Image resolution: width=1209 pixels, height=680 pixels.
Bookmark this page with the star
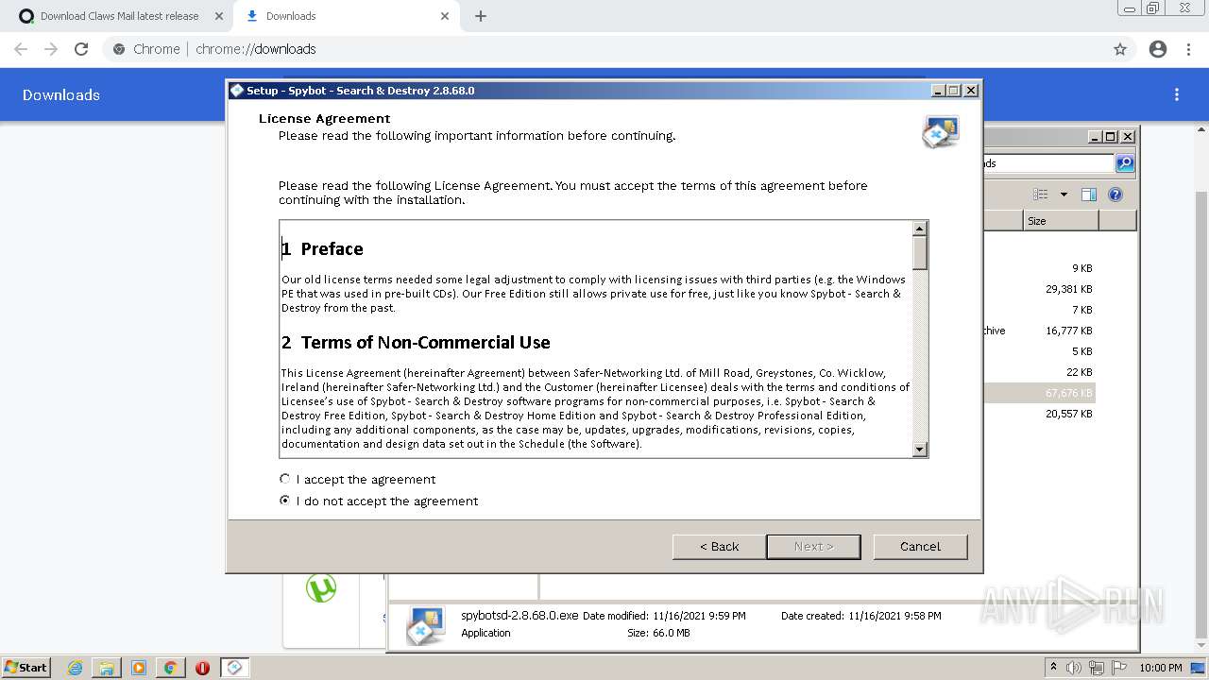pos(1120,49)
